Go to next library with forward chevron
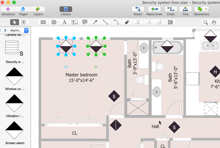 [5, 30]
